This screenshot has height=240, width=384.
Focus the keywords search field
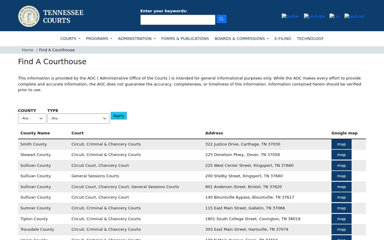(178, 20)
